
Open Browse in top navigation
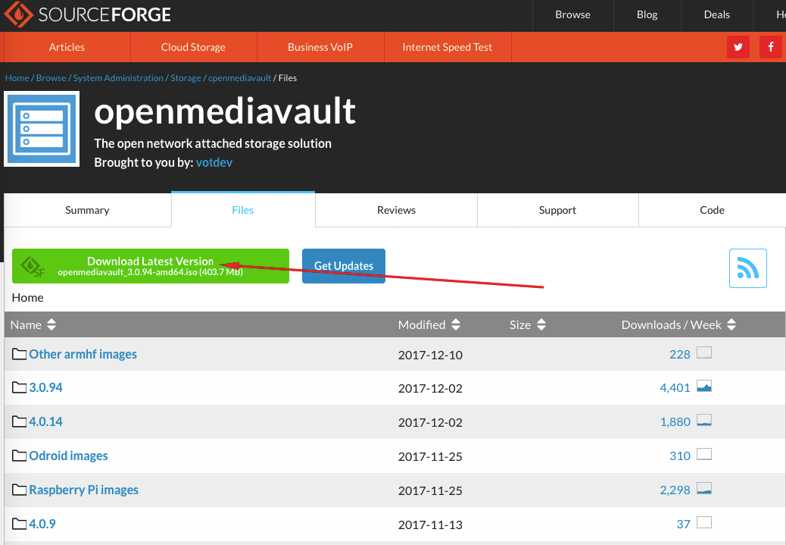(573, 15)
